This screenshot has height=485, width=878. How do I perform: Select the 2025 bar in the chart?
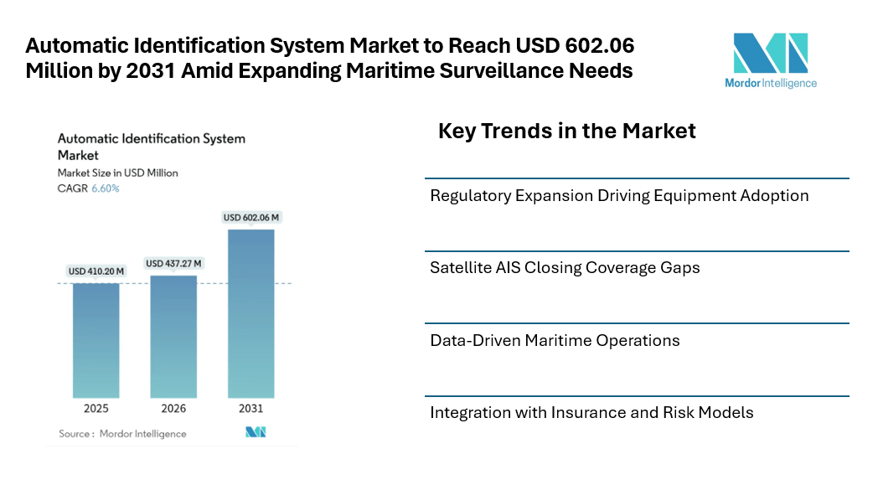pyautogui.click(x=96, y=339)
